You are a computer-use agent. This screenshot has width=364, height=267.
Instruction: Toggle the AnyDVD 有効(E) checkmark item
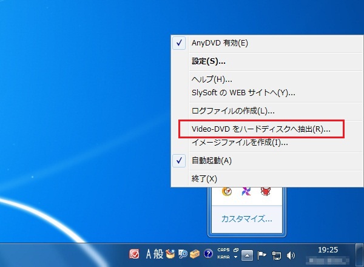267,43
